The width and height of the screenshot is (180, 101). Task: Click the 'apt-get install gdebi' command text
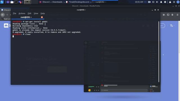pyautogui.click(x=36, y=22)
